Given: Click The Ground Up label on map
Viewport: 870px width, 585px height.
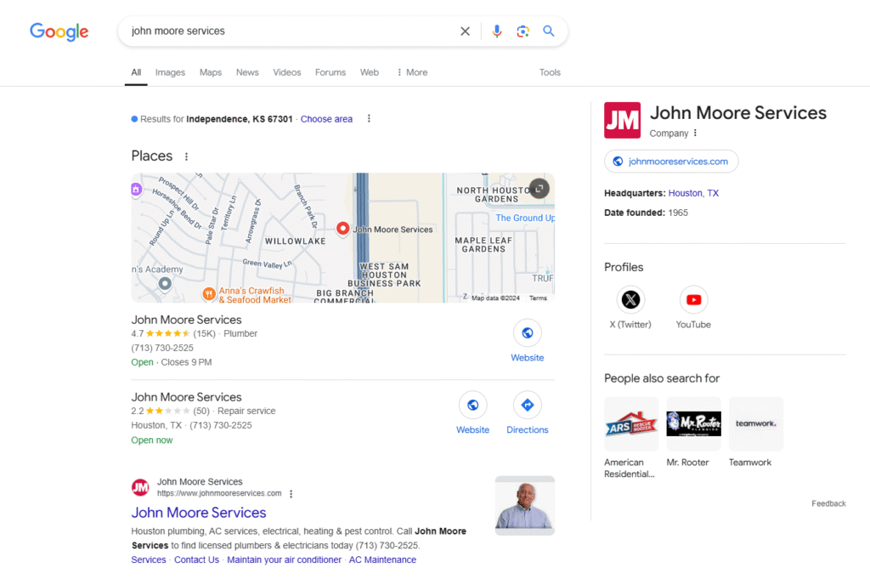Looking at the screenshot, I should tap(525, 219).
